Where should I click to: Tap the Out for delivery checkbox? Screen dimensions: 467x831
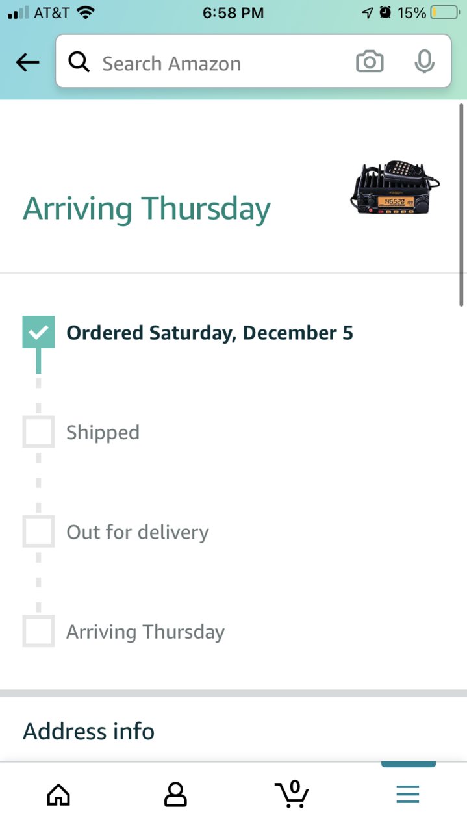tap(38, 531)
